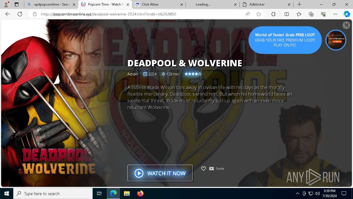This screenshot has width=353, height=199.
Task: Click the DEADPOOL & WOLVERINE title
Action: pyautogui.click(x=185, y=63)
